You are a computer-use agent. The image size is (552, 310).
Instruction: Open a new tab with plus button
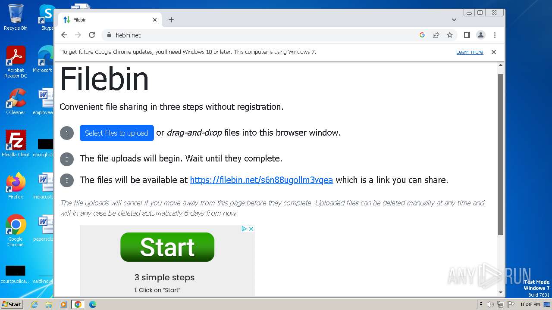[x=171, y=20]
